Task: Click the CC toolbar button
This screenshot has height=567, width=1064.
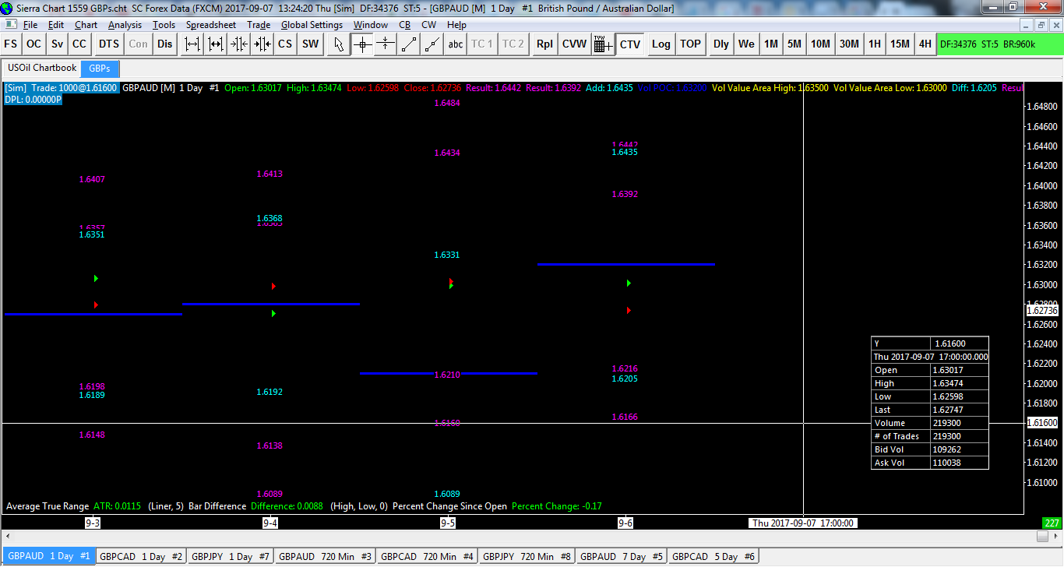Action: click(x=79, y=44)
